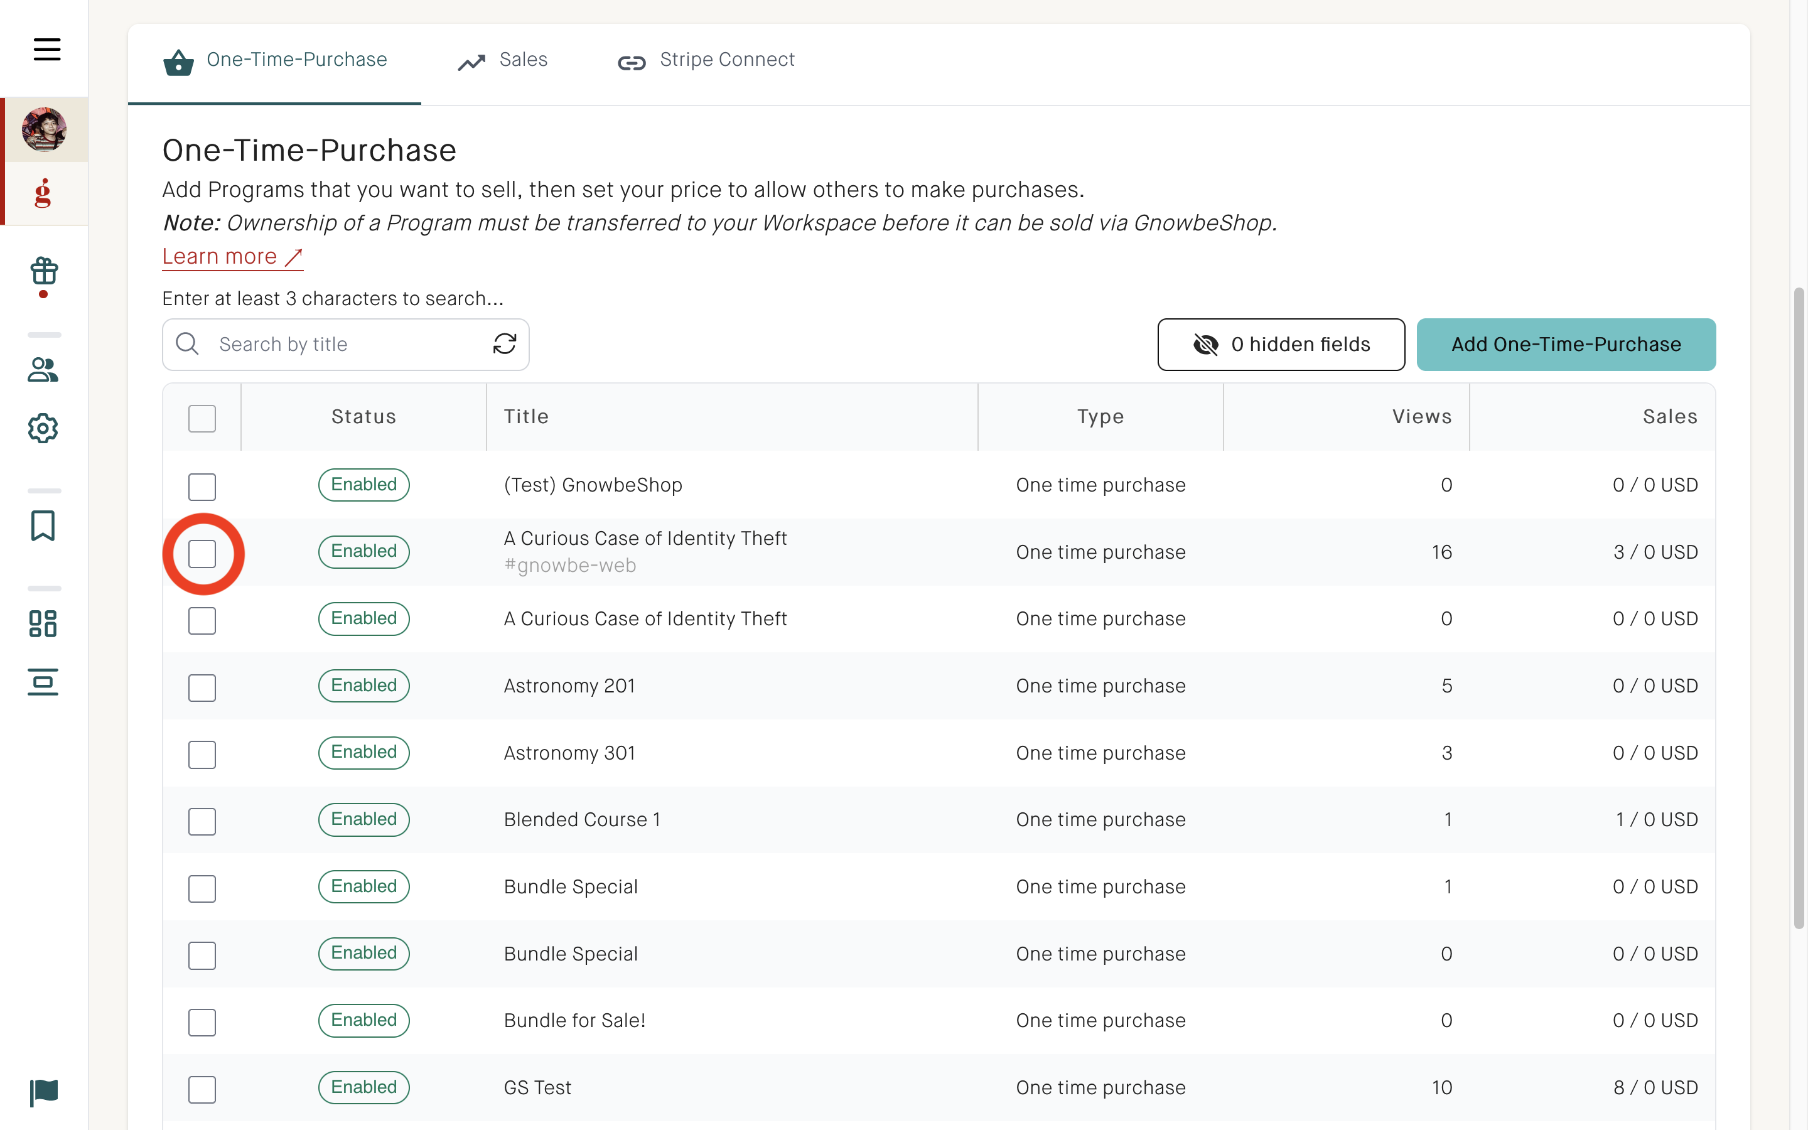Click Enabled badge for (Test) GnowbeShop
Viewport: 1808px width, 1130px height.
coord(364,484)
